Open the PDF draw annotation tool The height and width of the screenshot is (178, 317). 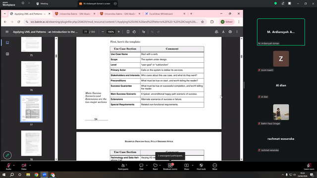144,32
